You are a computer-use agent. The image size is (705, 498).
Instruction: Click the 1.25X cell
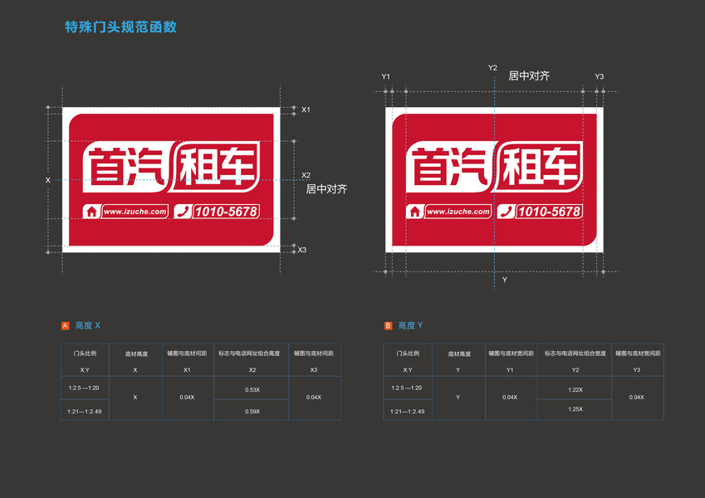click(575, 409)
